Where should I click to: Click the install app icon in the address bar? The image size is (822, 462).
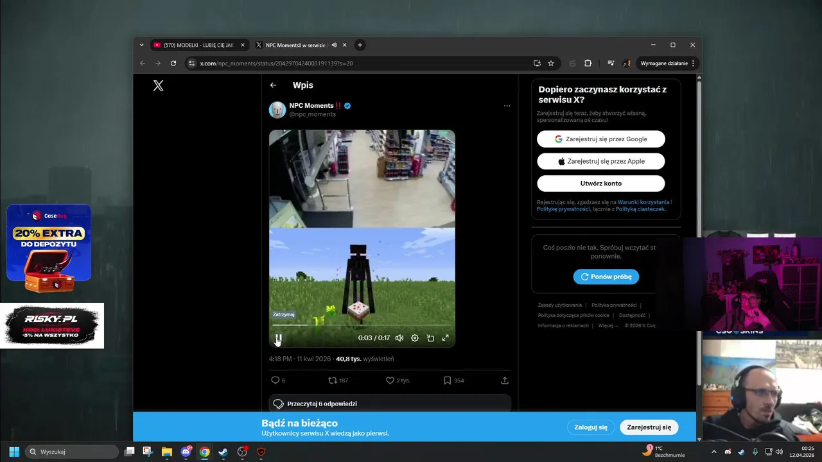tap(537, 64)
